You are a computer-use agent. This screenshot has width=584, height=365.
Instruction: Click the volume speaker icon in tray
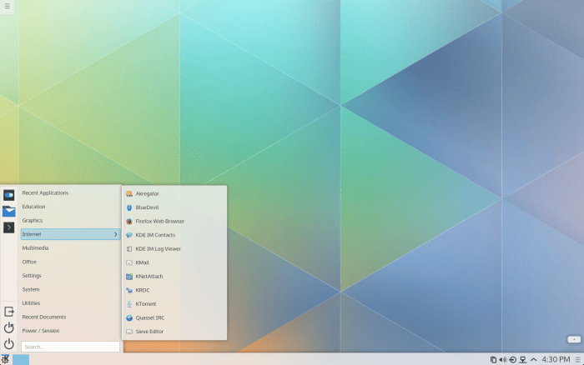(502, 359)
